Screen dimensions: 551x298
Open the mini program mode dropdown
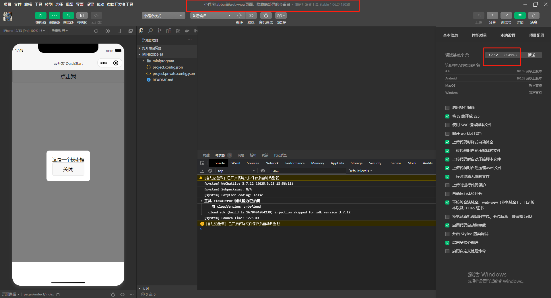[x=163, y=15]
